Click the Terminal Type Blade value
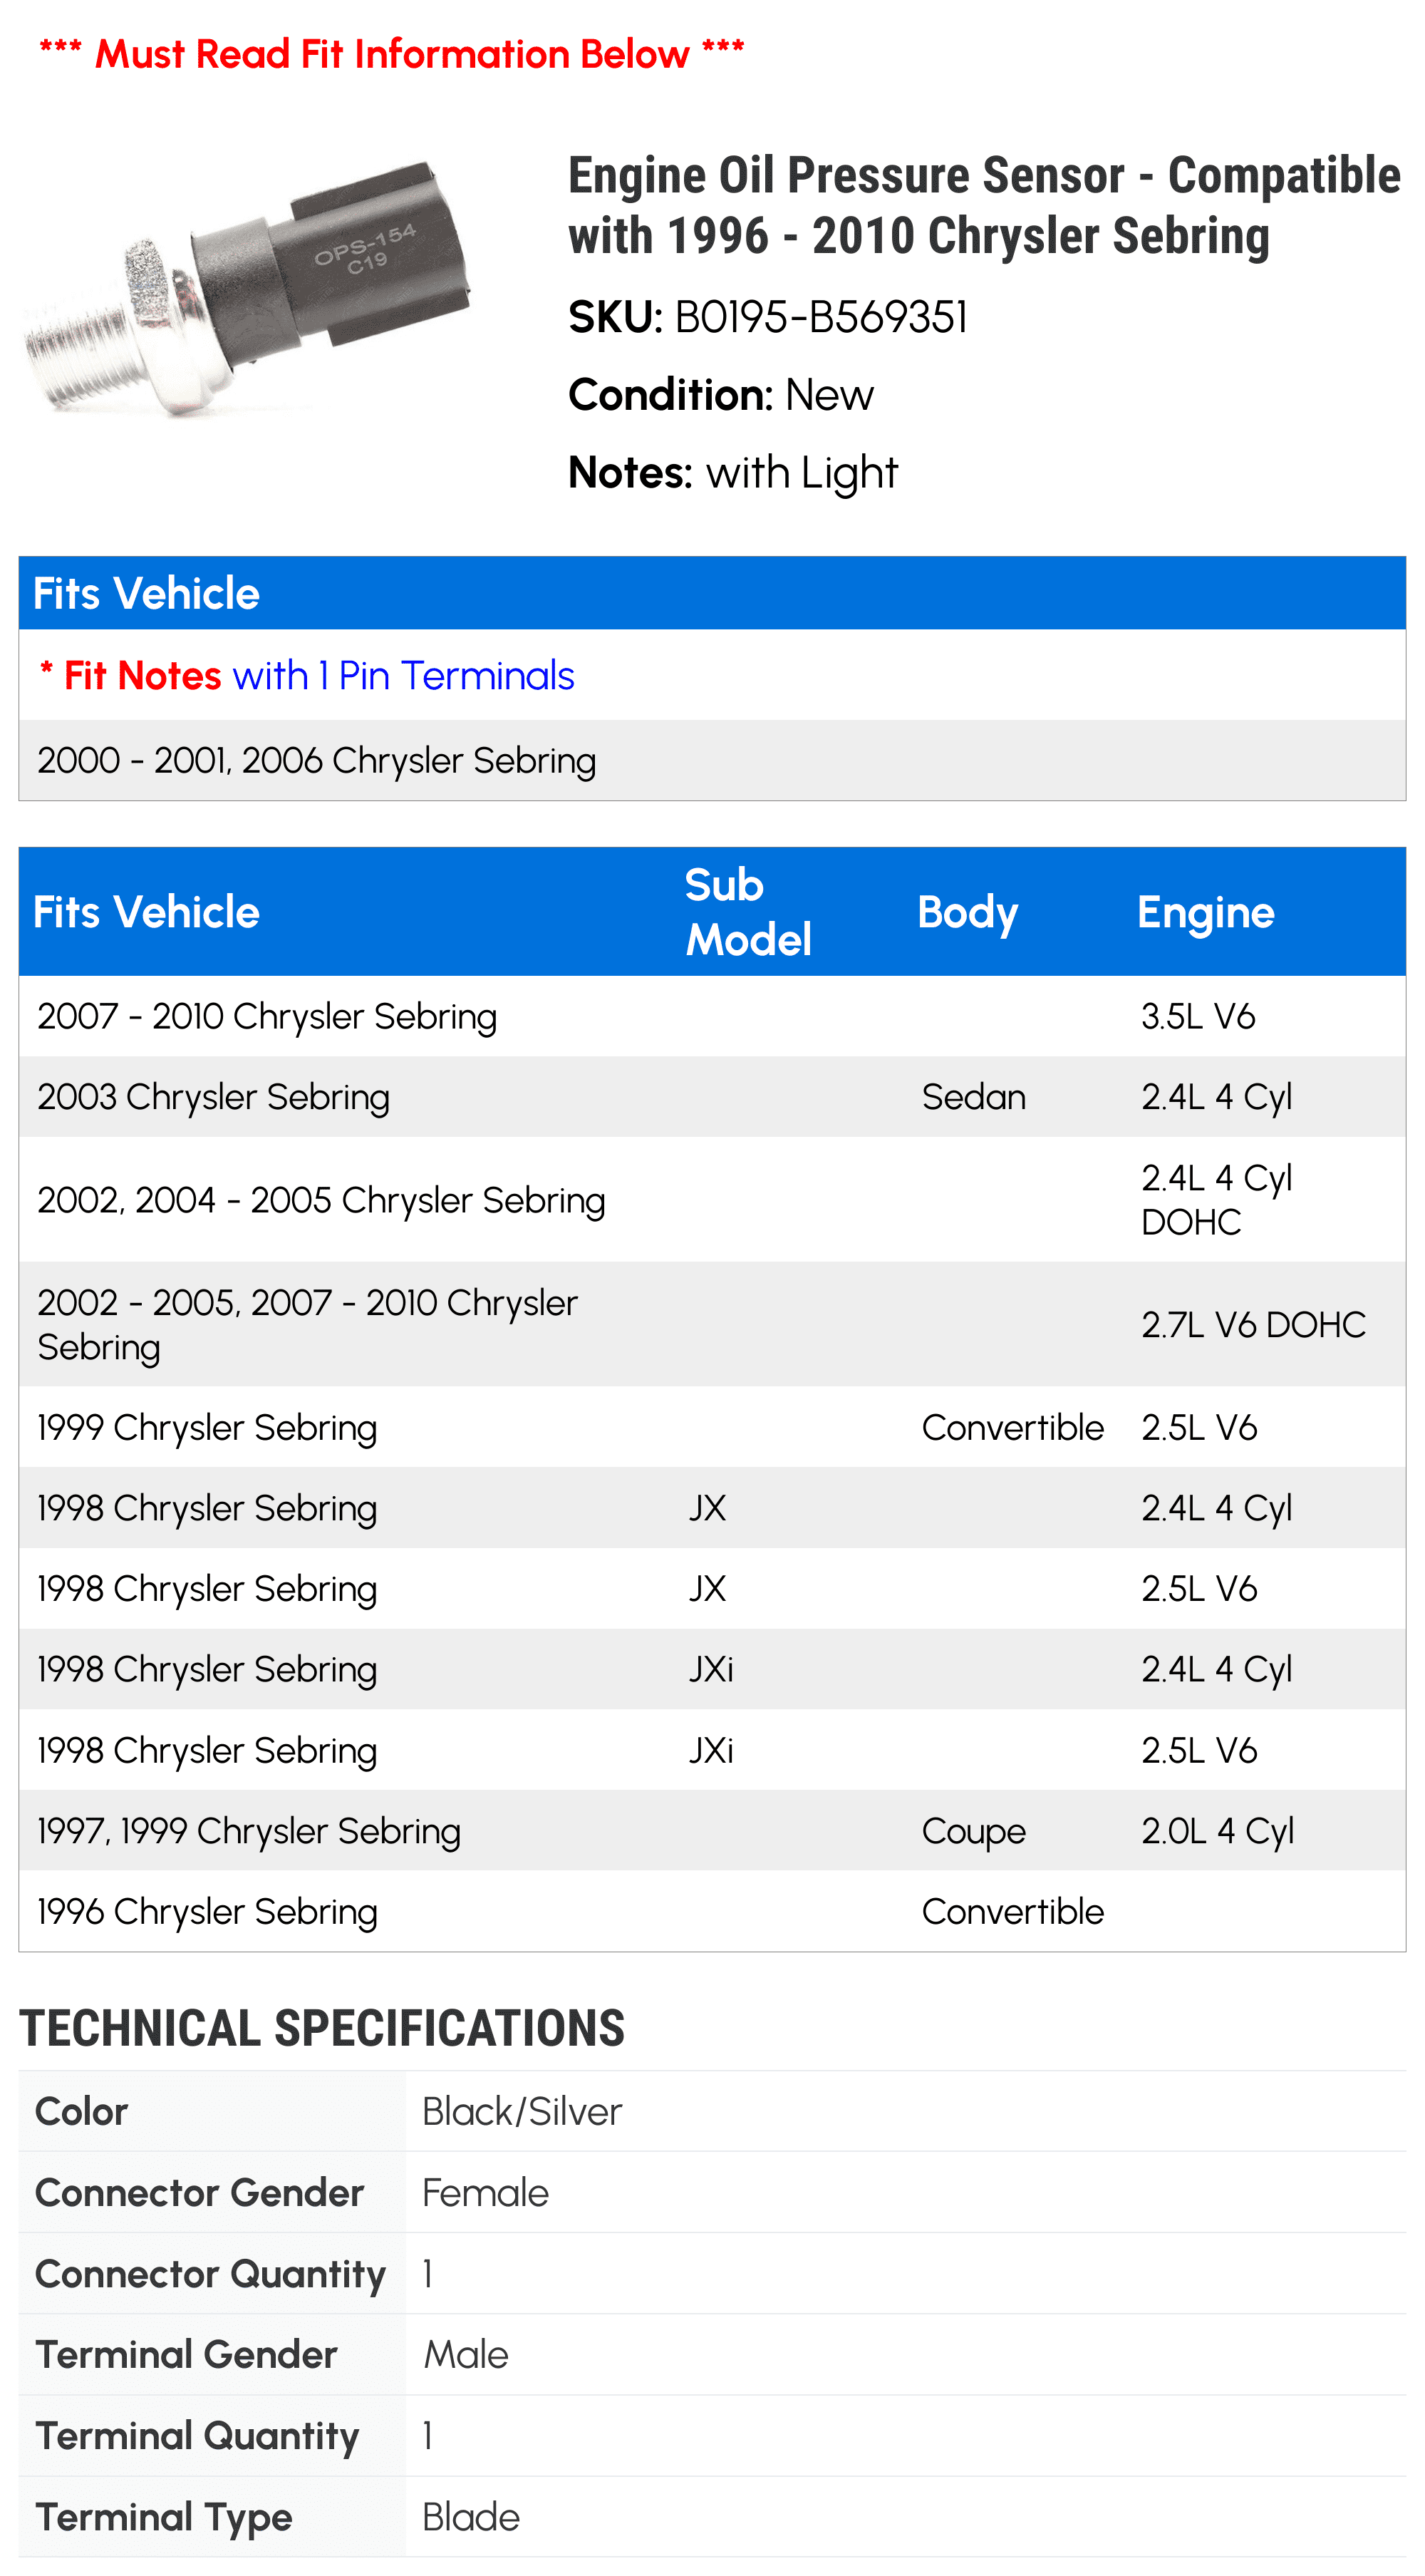The height and width of the screenshot is (2576, 1425). click(471, 2517)
